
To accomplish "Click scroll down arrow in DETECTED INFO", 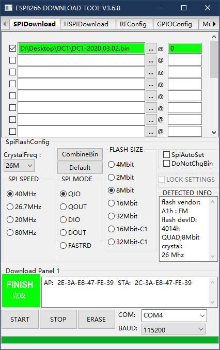I will [212, 256].
